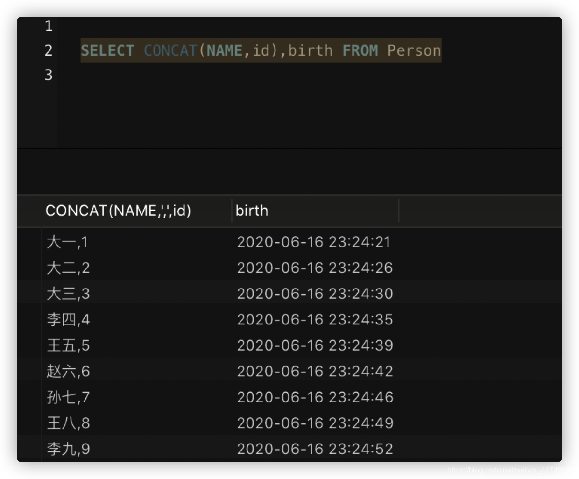Click birth value 2020-06-16 23:24:39
This screenshot has height=479, width=579.
315,345
